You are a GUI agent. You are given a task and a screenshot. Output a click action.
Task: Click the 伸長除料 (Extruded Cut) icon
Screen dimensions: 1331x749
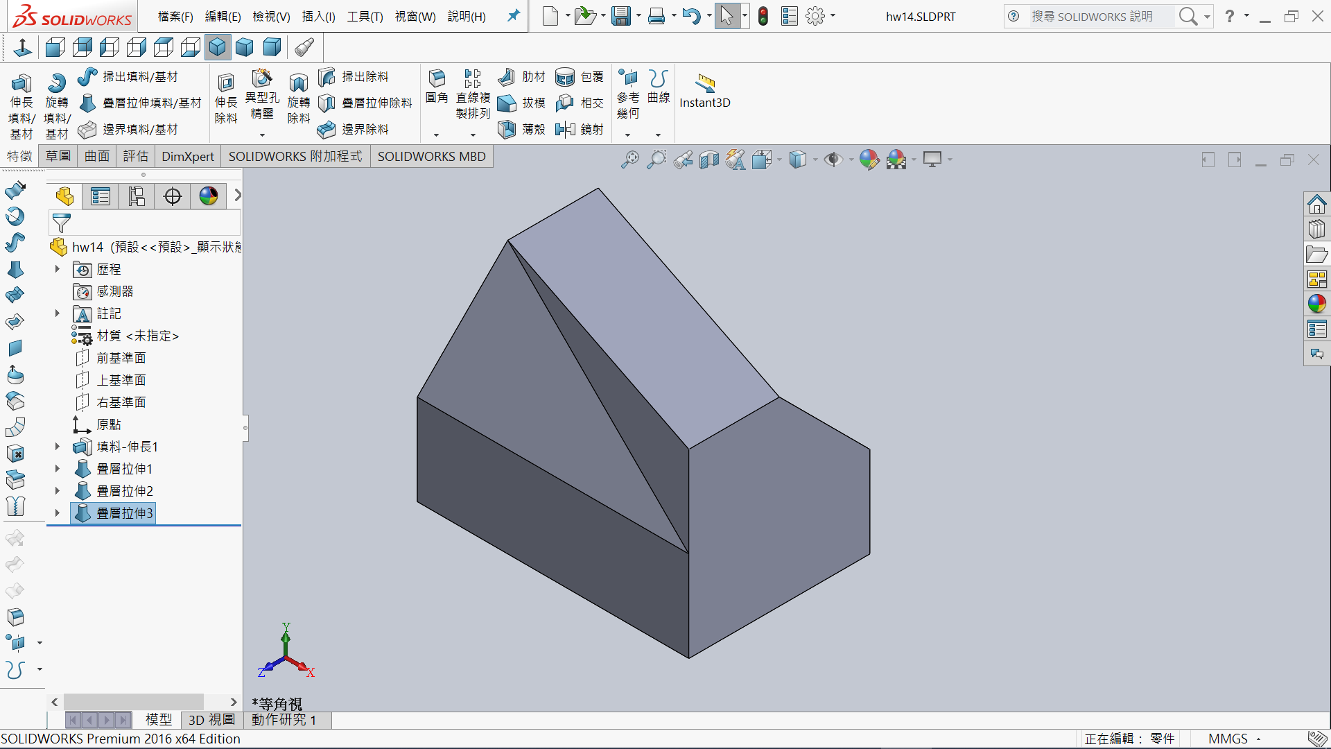click(225, 84)
